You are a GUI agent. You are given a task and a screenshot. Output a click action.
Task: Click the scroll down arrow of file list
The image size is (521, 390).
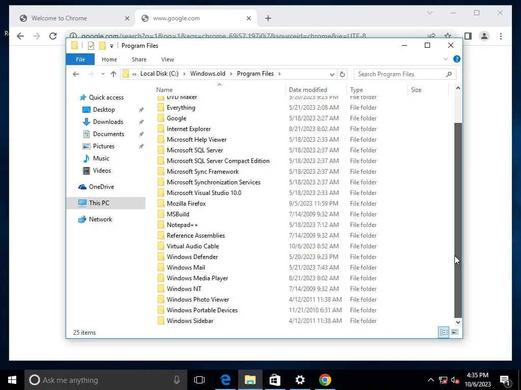pos(458,322)
